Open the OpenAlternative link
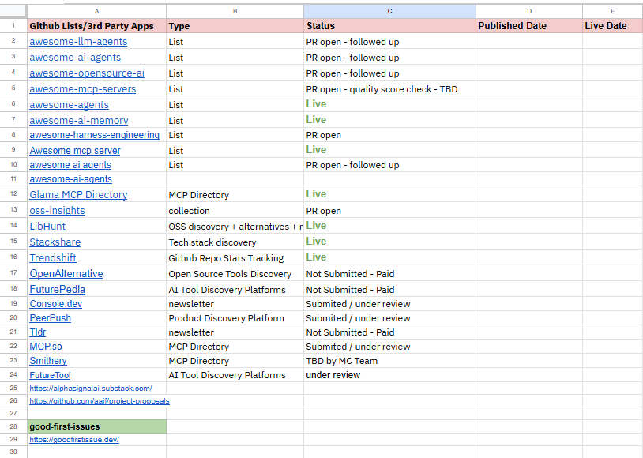The height and width of the screenshot is (458, 643). pyautogui.click(x=66, y=273)
